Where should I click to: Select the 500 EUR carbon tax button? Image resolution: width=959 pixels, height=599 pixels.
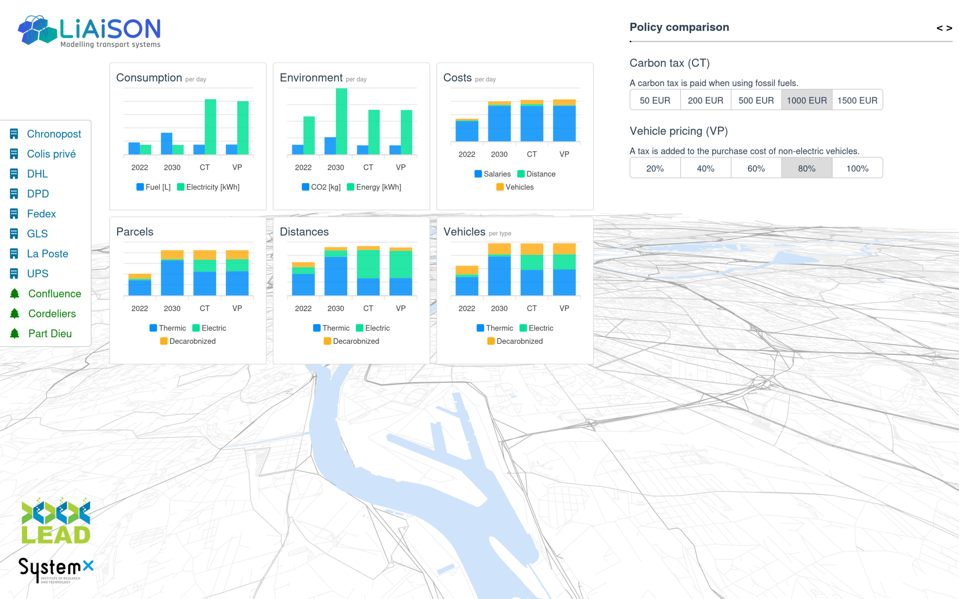756,100
